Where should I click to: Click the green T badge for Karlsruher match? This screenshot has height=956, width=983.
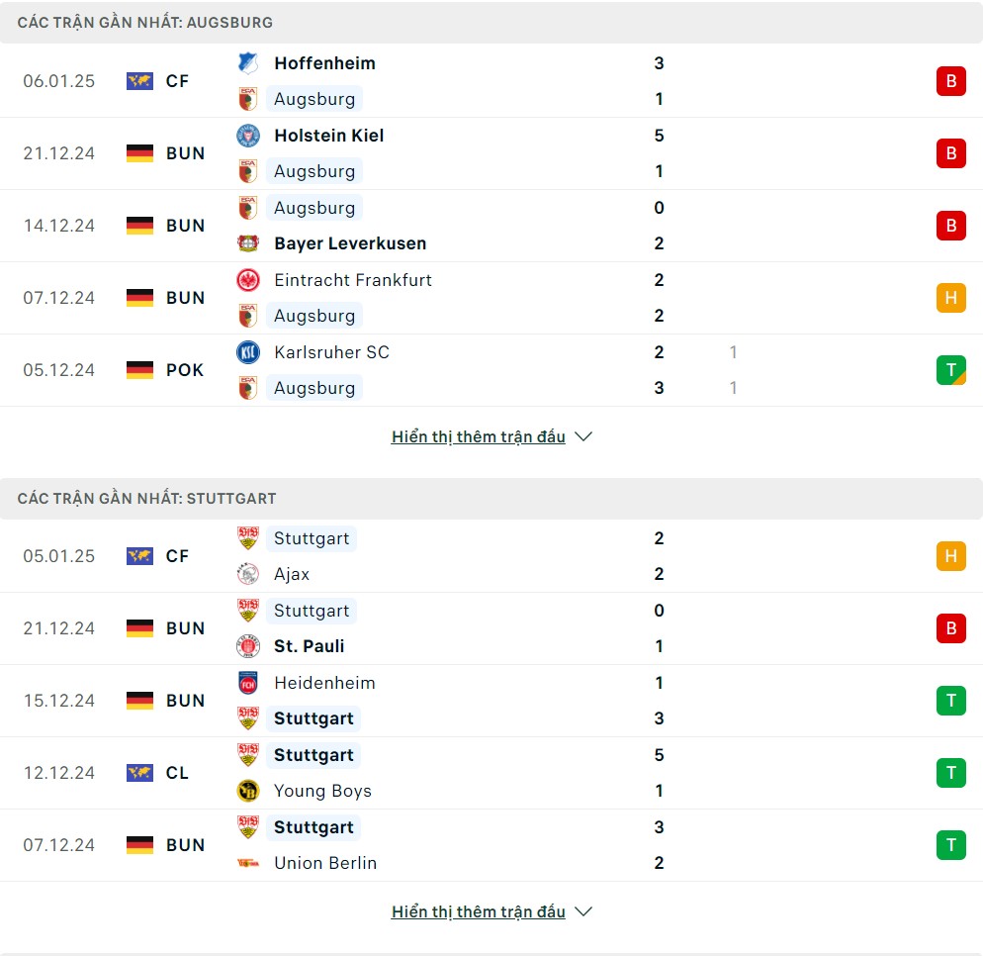[951, 369]
